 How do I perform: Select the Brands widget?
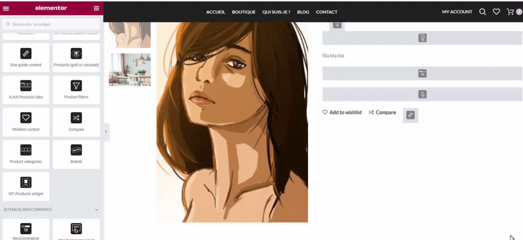coord(76,154)
